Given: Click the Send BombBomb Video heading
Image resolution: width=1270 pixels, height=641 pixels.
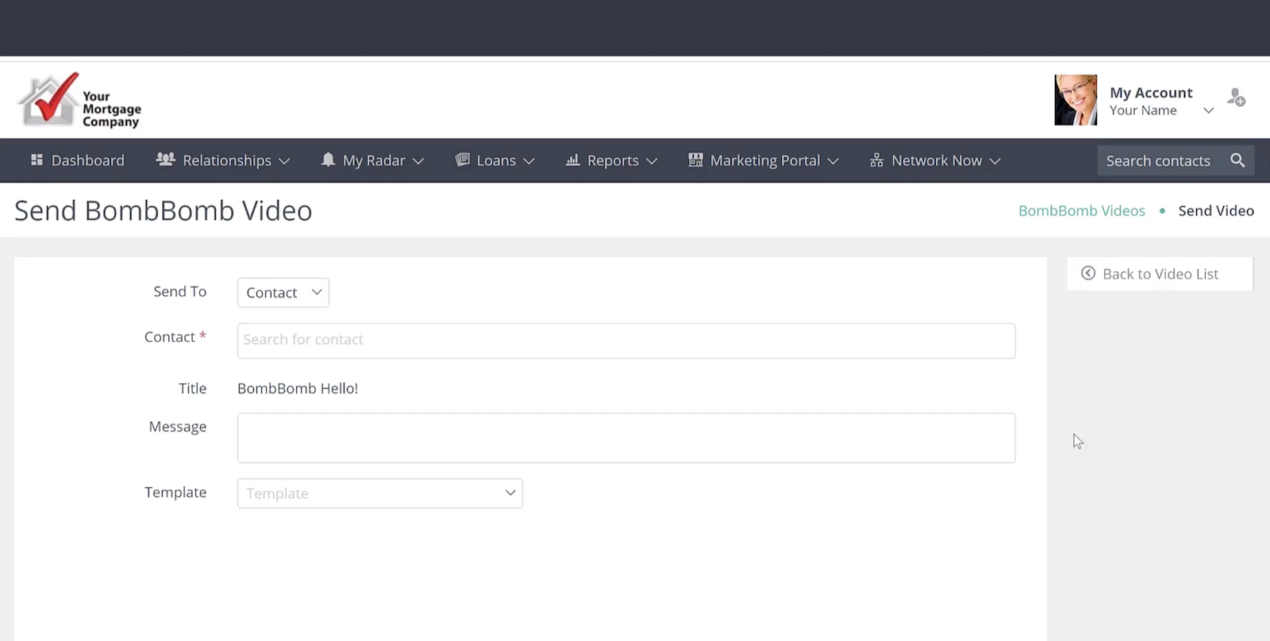Looking at the screenshot, I should click(x=164, y=211).
